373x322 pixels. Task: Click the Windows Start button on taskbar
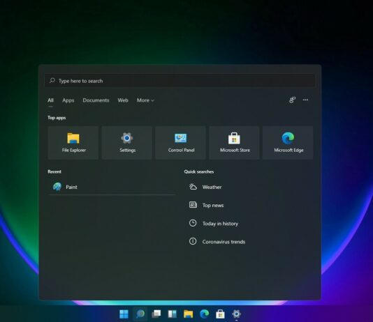pos(124,314)
